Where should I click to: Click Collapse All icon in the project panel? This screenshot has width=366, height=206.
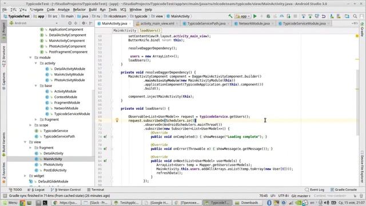(75, 23)
